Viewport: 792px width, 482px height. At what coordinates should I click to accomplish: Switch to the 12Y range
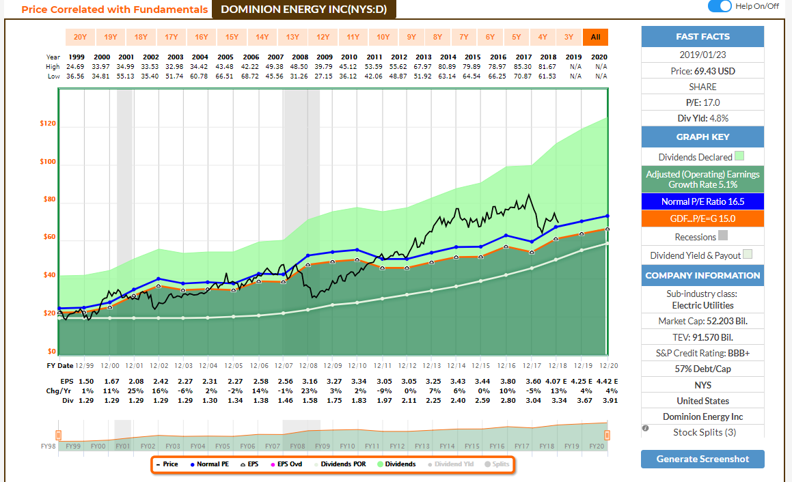[323, 37]
